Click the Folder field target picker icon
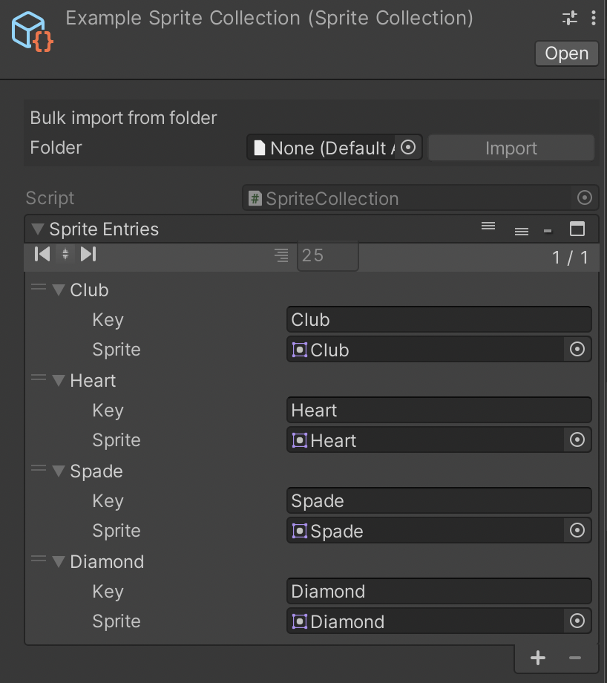 [409, 147]
